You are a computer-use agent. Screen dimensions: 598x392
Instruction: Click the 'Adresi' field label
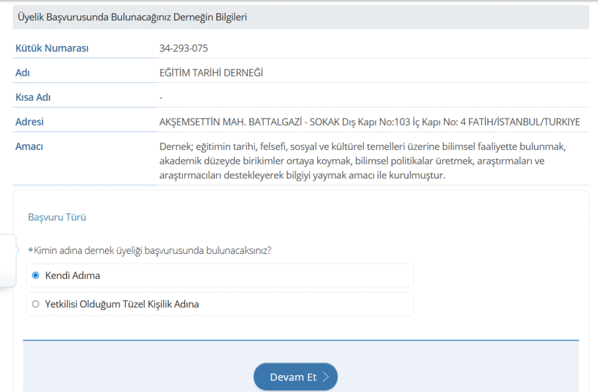(x=29, y=122)
